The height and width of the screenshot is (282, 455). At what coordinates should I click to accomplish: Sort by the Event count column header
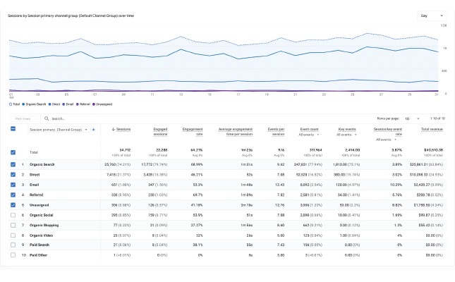point(309,129)
